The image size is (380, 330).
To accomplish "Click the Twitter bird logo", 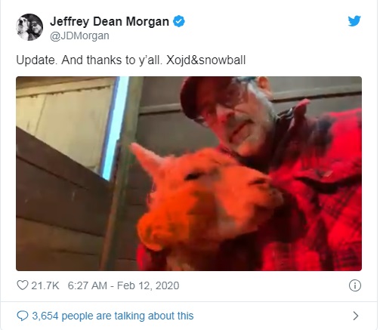I will (354, 21).
